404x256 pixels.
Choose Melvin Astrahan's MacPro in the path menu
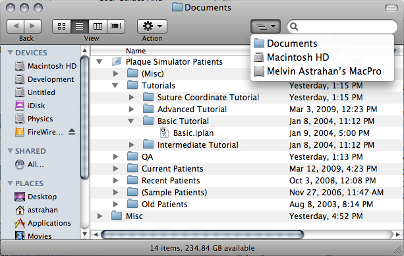(x=322, y=71)
